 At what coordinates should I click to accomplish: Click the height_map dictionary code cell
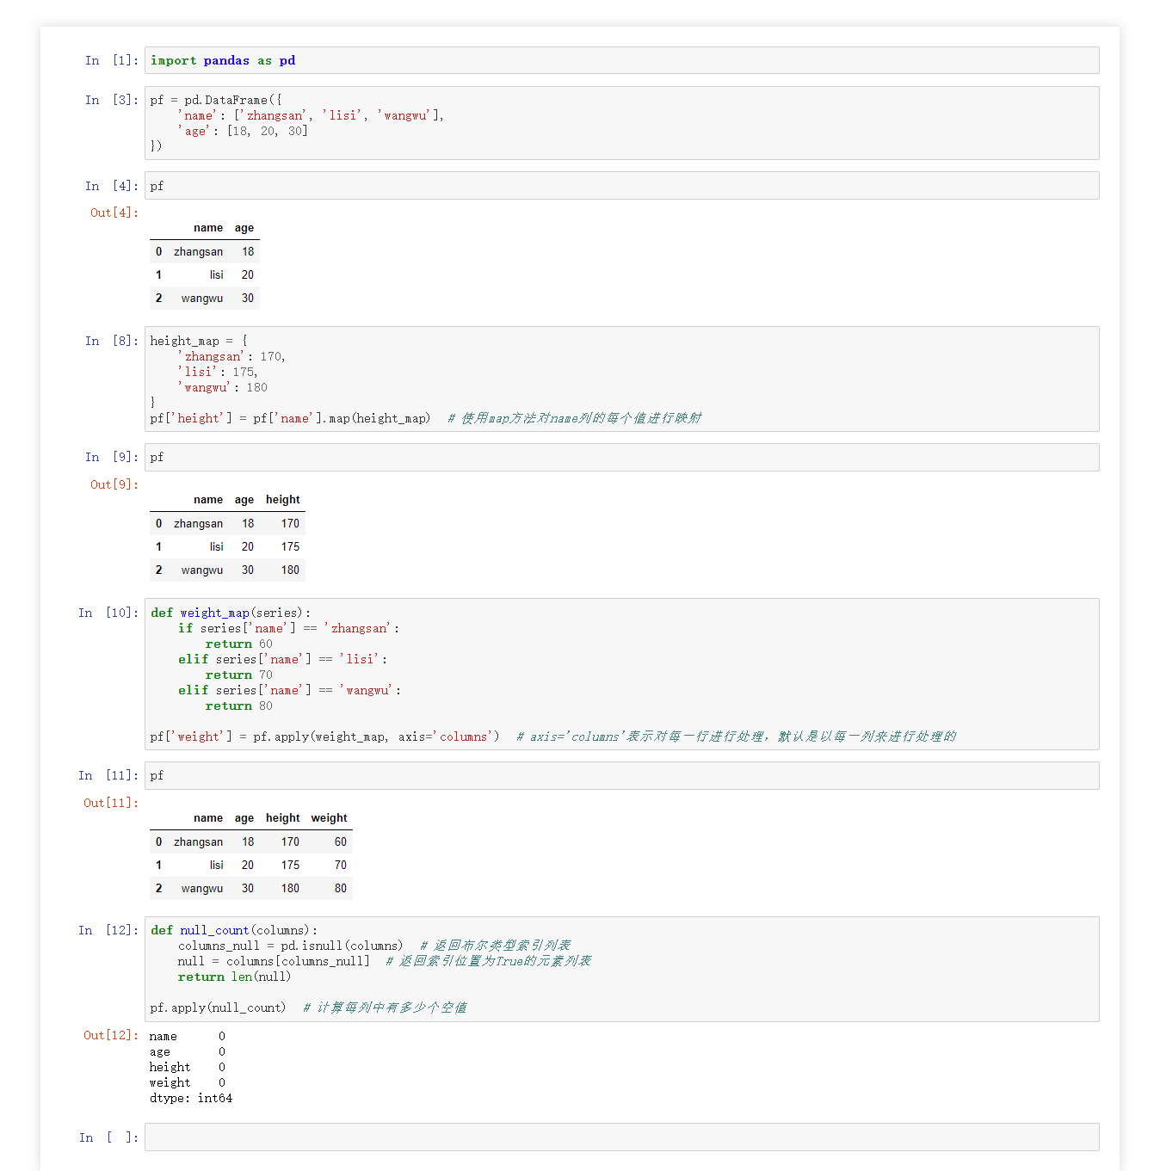621,379
